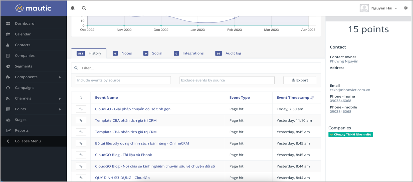
Task: Expand the Points submenu arrow
Action: click(x=60, y=109)
